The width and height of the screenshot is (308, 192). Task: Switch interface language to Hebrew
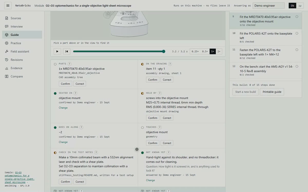[x=300, y=6]
